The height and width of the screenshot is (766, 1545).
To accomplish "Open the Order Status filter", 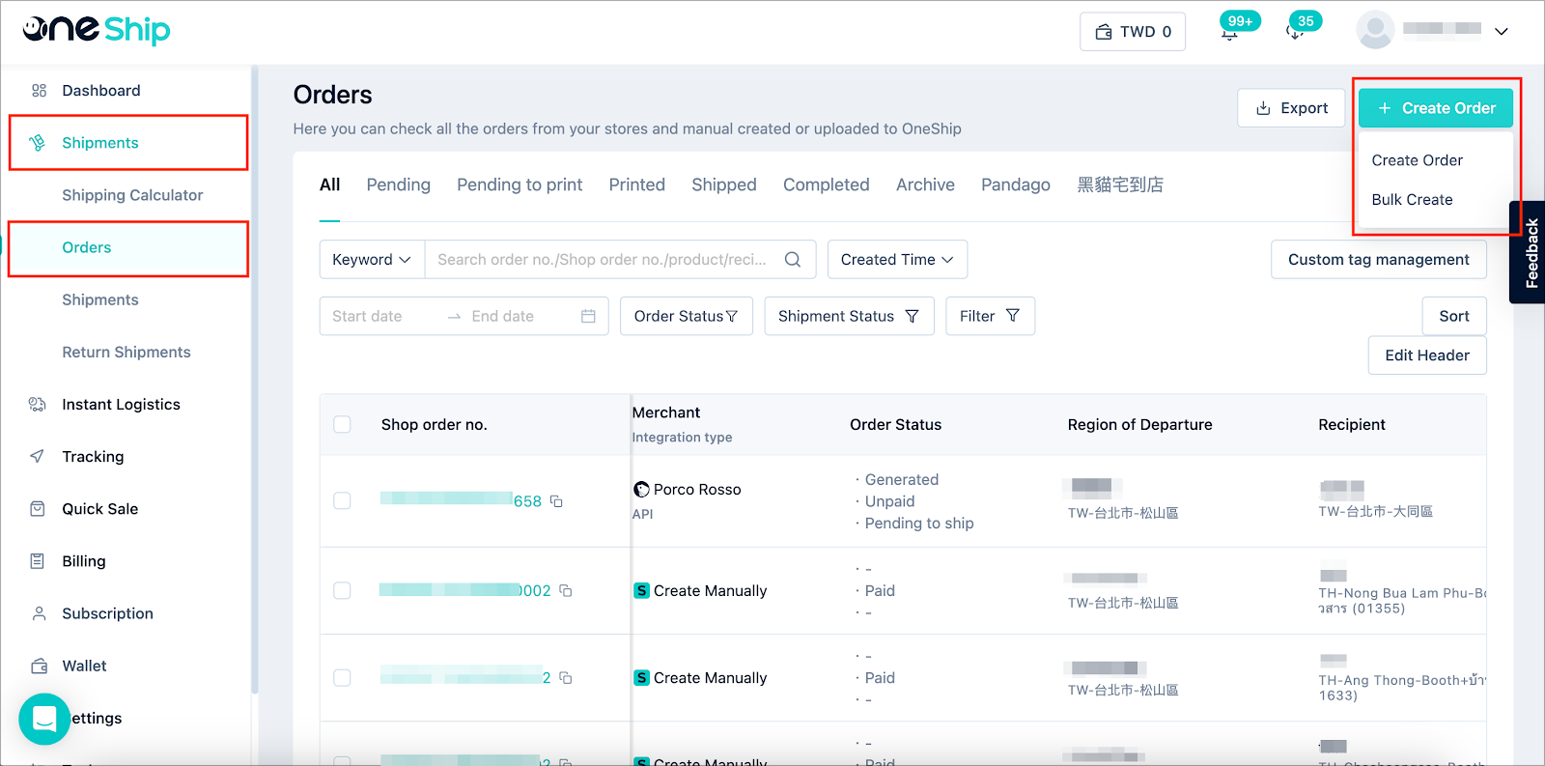I will pyautogui.click(x=686, y=316).
